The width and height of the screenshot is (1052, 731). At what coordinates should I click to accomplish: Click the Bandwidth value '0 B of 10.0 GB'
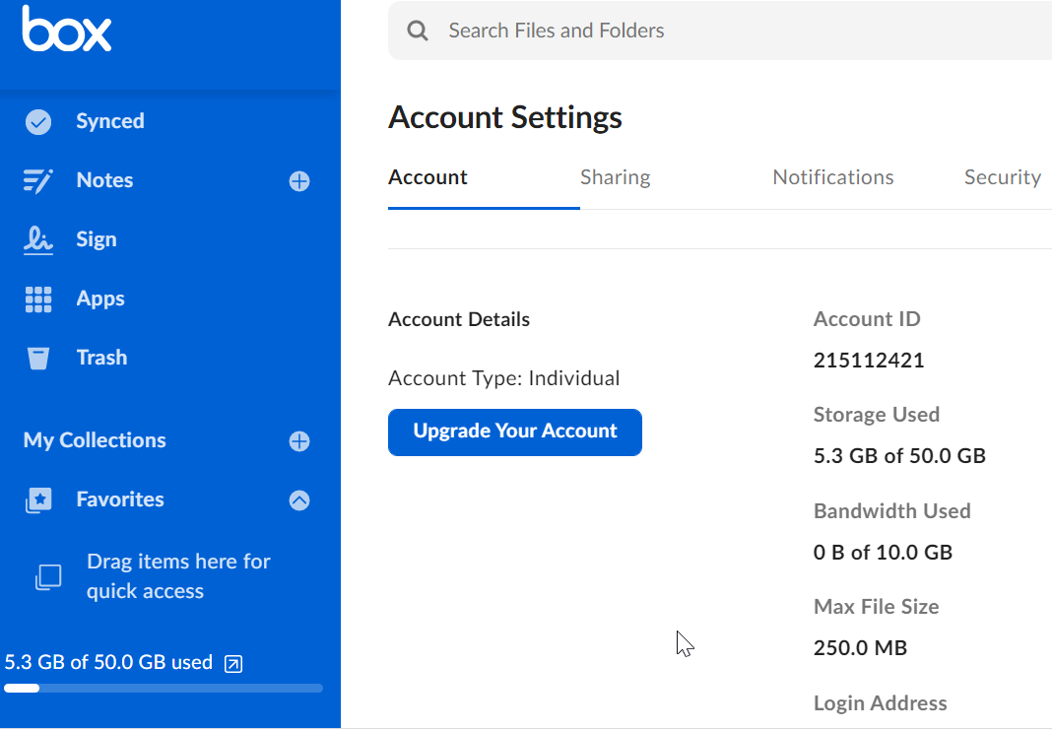pyautogui.click(x=883, y=553)
